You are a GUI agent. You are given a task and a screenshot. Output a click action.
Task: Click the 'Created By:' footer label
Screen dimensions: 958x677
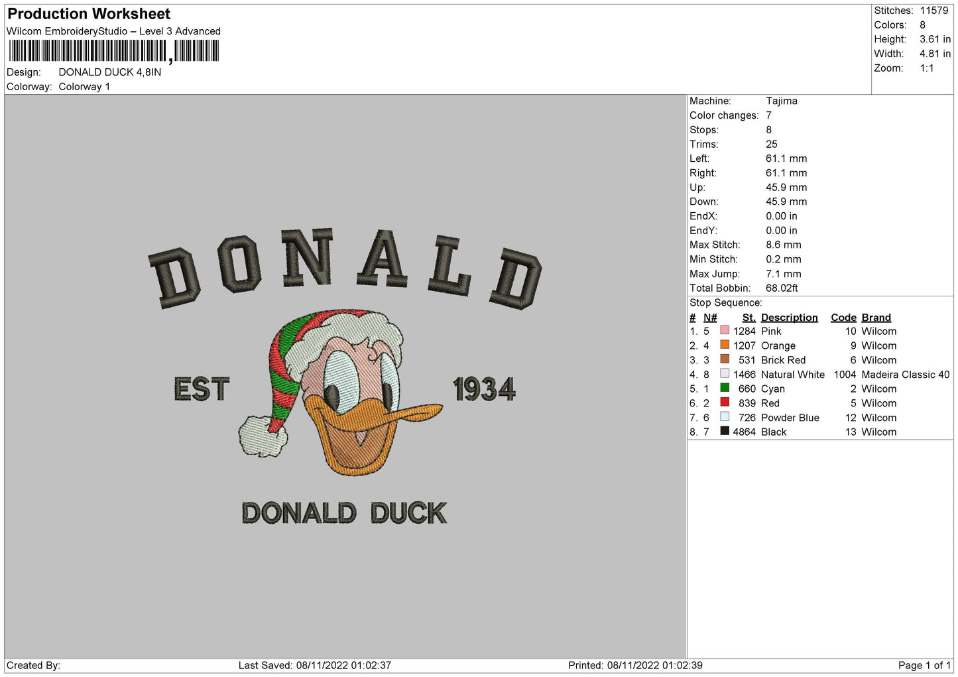(33, 665)
